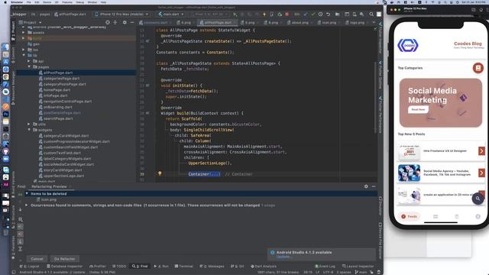Click the Apple menu icon

pos(5,2)
